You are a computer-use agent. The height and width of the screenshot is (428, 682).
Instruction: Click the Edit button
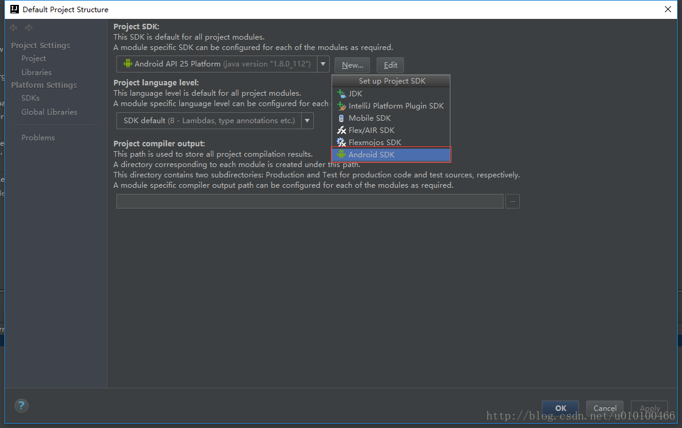[x=390, y=65]
